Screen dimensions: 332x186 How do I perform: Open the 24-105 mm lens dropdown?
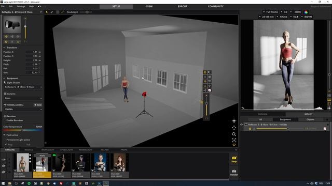(x=266, y=17)
